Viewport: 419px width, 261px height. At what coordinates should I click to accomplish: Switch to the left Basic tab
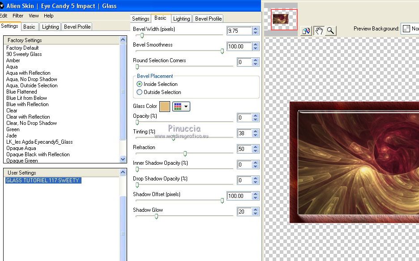pos(29,27)
